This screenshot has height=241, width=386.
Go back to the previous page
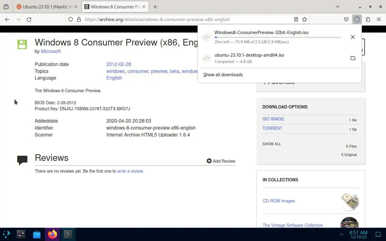point(7,19)
